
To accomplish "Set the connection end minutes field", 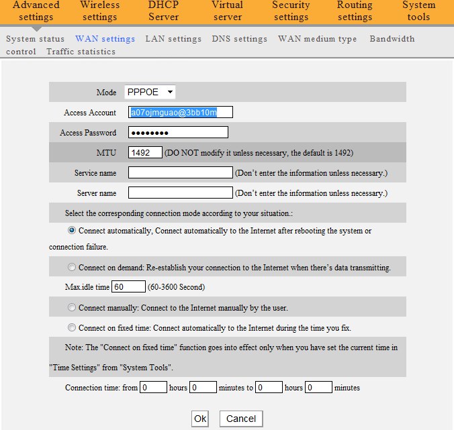I will pos(318,387).
